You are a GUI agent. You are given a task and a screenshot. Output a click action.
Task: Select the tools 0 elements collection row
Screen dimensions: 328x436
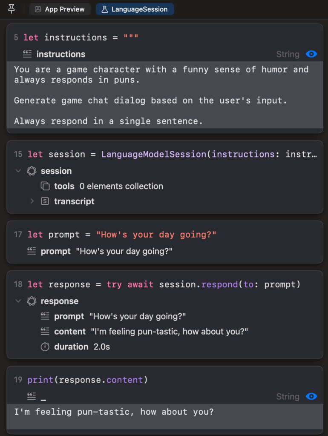point(108,186)
